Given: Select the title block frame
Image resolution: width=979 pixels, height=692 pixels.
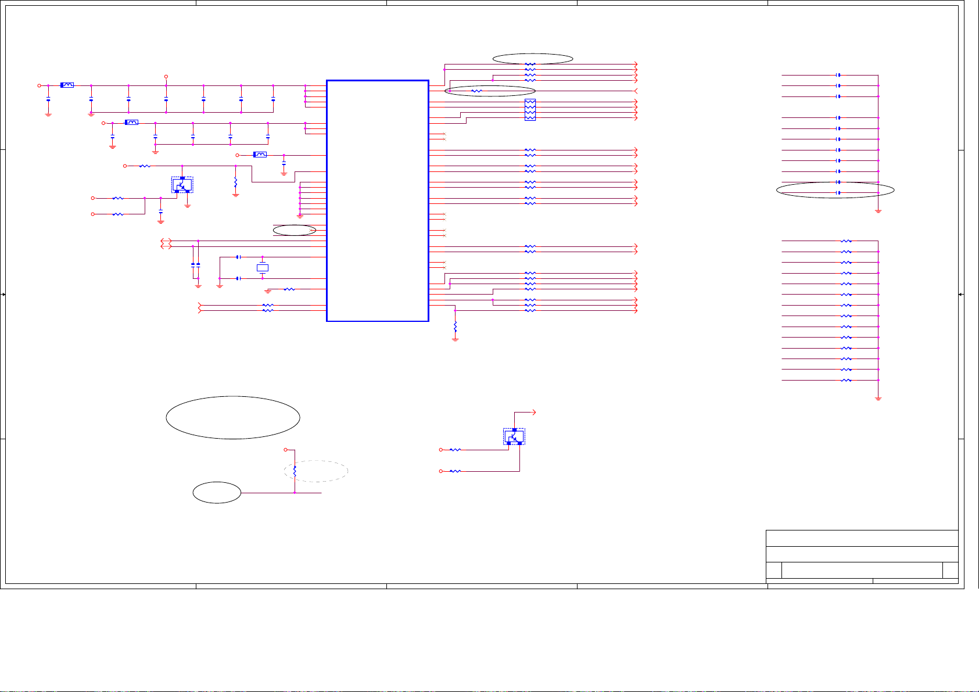Looking at the screenshot, I should coord(862,557).
